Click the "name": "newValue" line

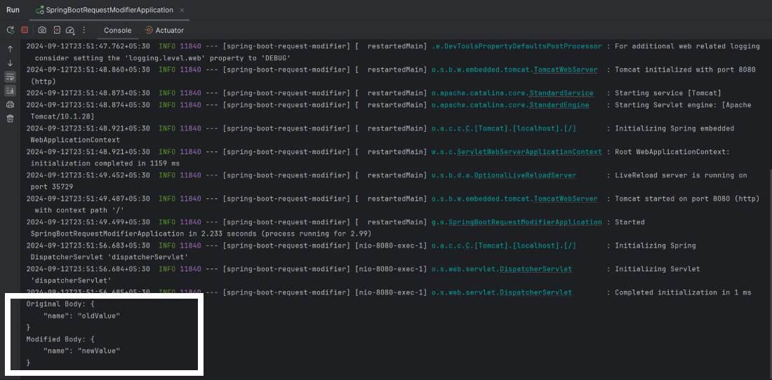[x=81, y=351]
